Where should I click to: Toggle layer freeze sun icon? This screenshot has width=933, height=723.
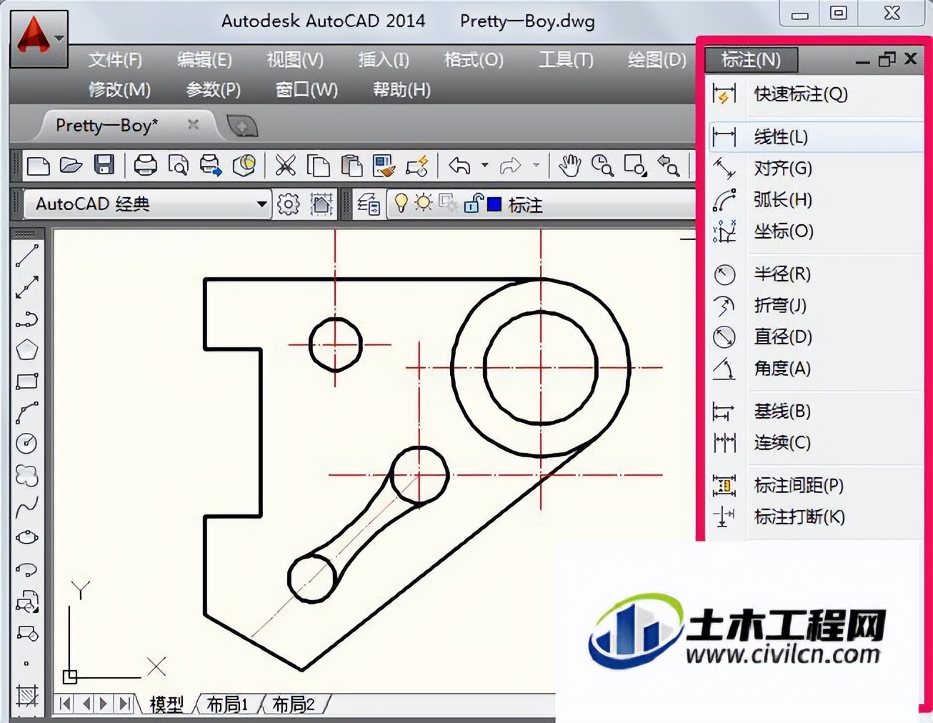(424, 204)
